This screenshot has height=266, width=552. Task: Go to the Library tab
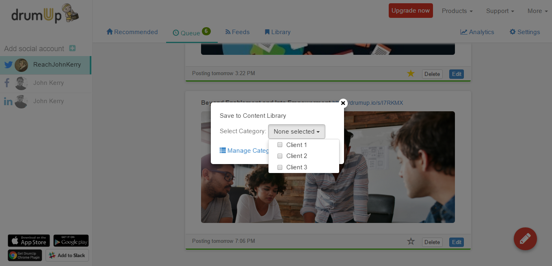[x=277, y=32]
